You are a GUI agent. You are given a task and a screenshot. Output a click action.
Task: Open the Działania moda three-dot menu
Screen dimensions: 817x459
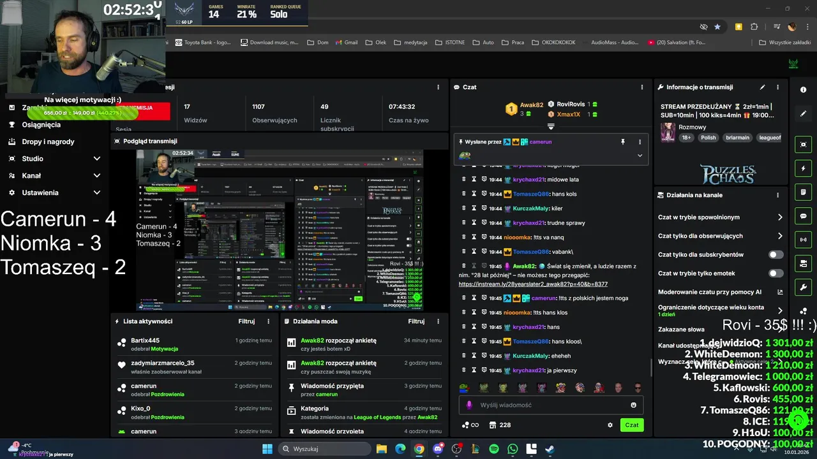click(438, 322)
